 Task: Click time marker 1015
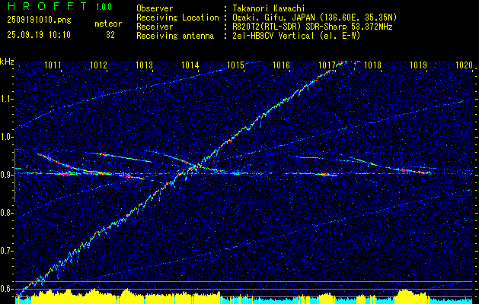coord(235,65)
